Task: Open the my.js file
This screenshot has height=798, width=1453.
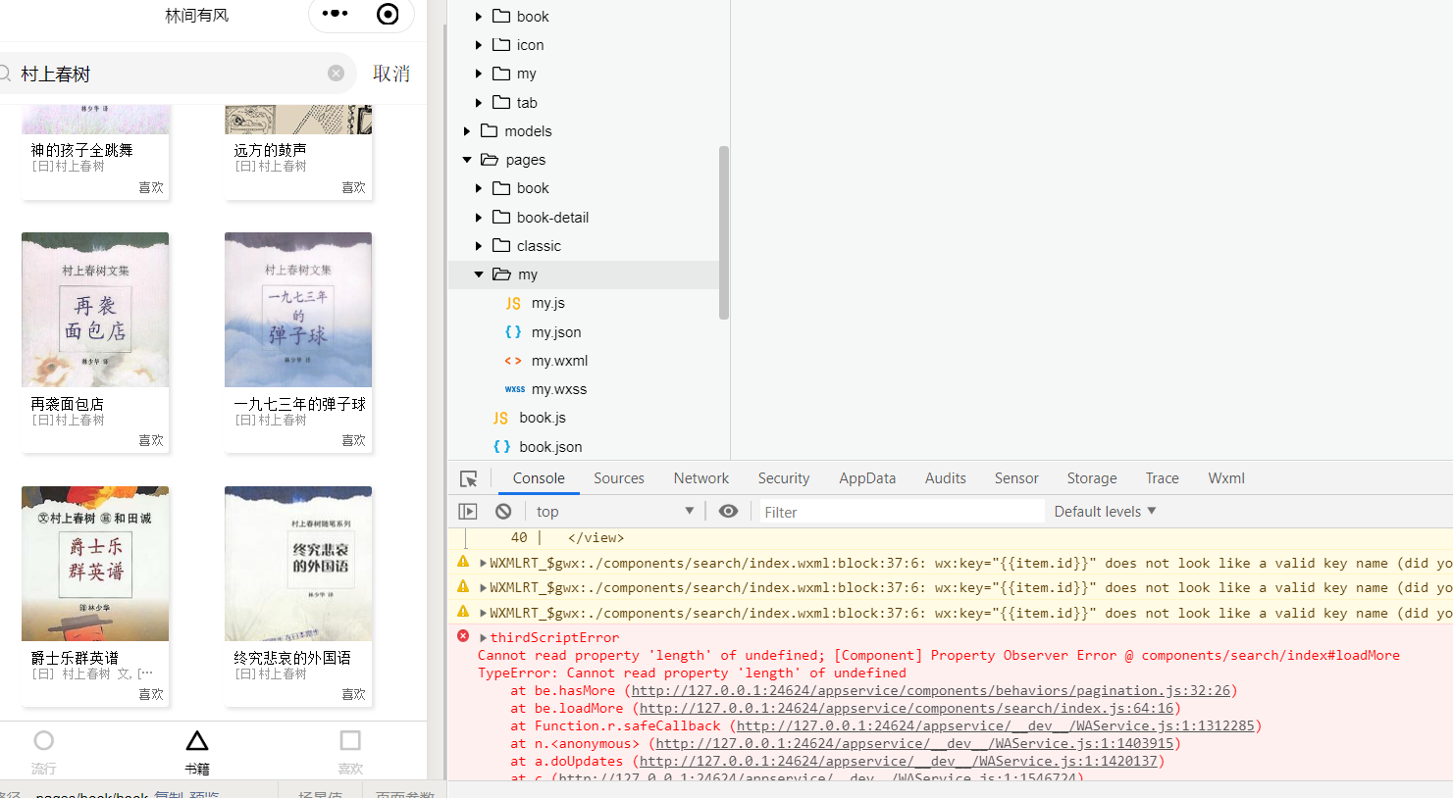Action: [548, 303]
